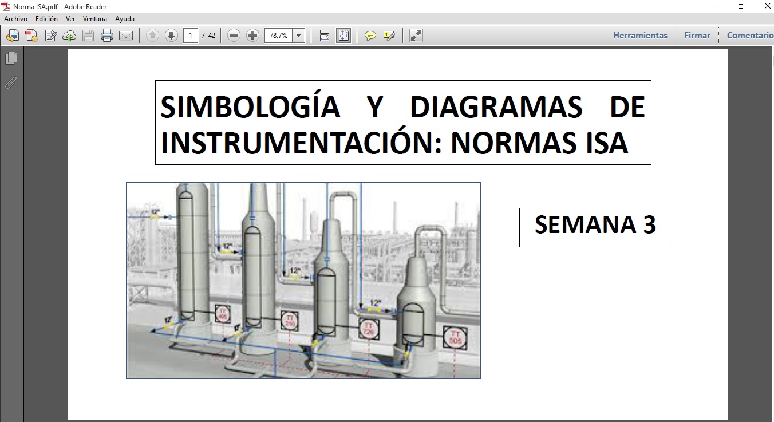Open the attachments panel
The width and height of the screenshot is (774, 422).
tap(11, 82)
